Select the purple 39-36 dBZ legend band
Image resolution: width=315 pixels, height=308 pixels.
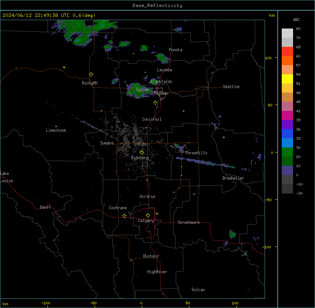[287, 125]
